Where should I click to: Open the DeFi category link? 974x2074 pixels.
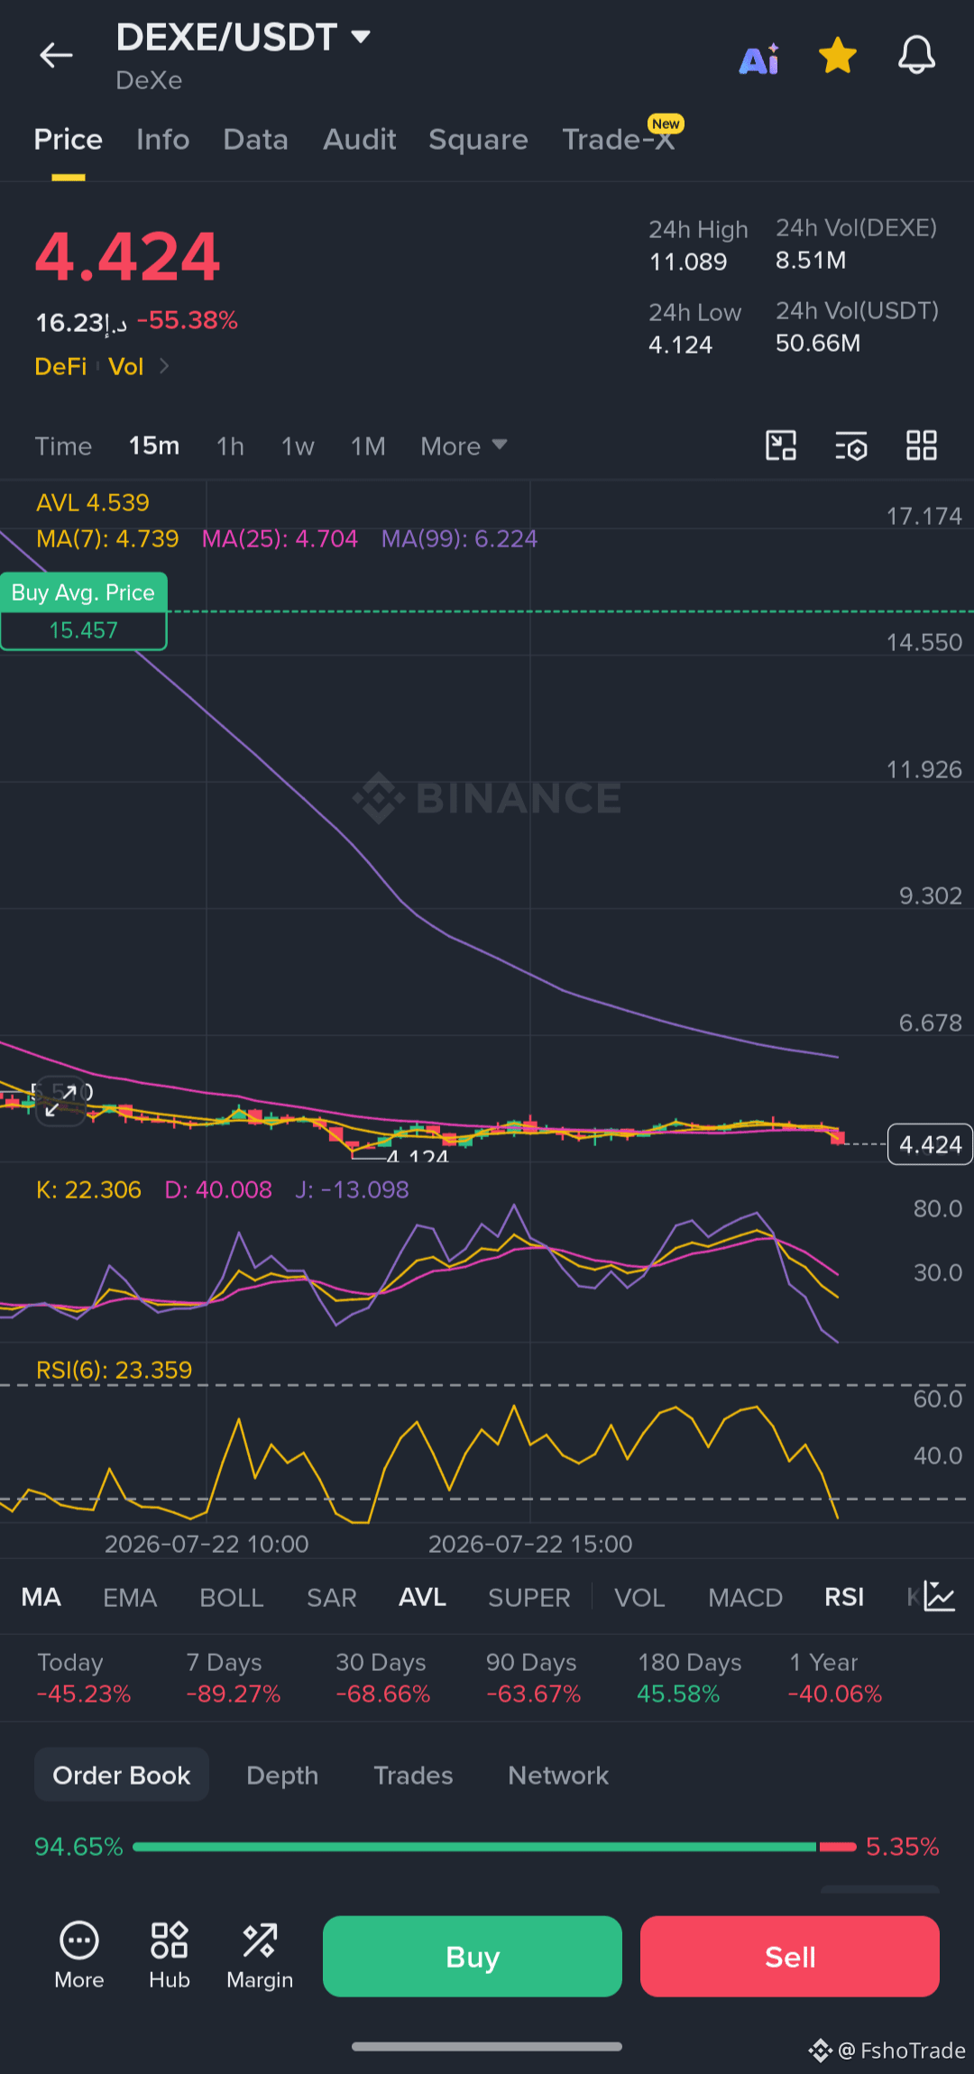click(x=60, y=366)
